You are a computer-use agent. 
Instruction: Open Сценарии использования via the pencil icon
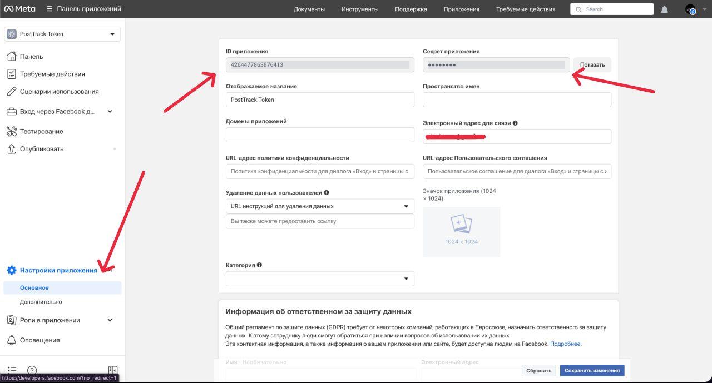tap(11, 91)
